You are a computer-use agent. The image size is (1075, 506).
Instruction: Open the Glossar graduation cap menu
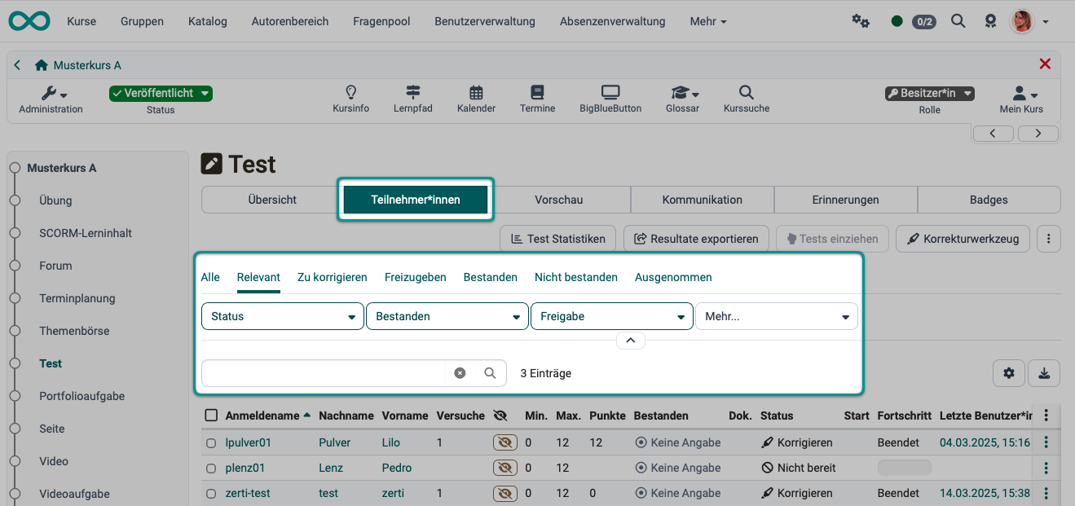[x=683, y=99]
